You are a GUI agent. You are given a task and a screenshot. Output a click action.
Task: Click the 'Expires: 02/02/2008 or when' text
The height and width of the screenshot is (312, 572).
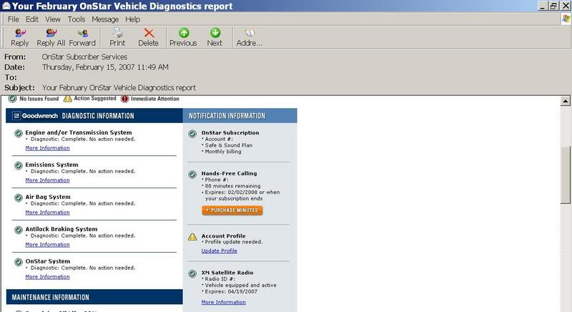(x=242, y=192)
